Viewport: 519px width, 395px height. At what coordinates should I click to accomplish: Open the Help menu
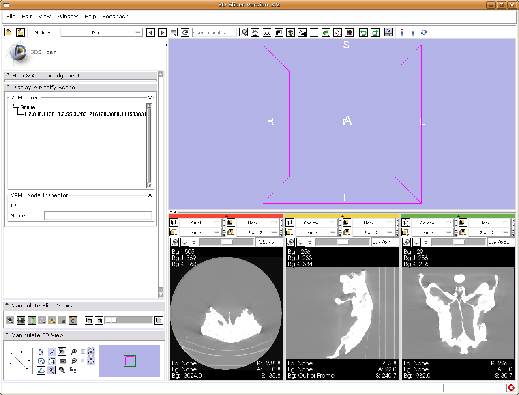pos(90,16)
